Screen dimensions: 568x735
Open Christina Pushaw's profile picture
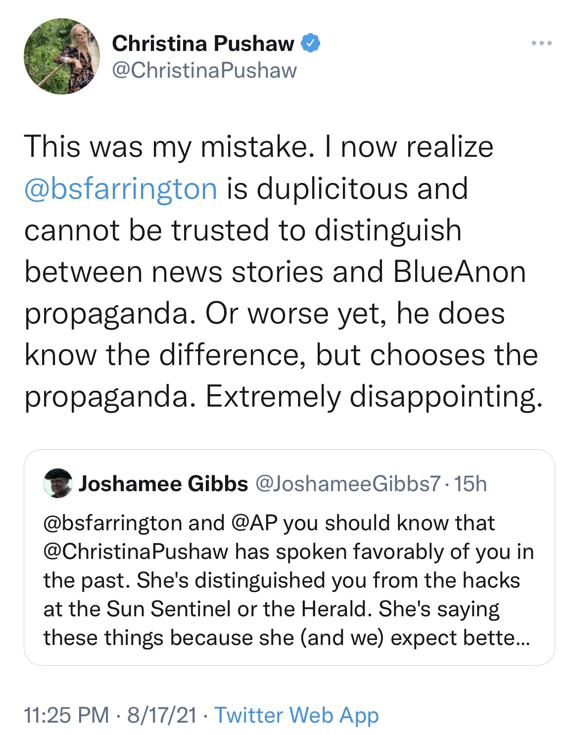[62, 56]
